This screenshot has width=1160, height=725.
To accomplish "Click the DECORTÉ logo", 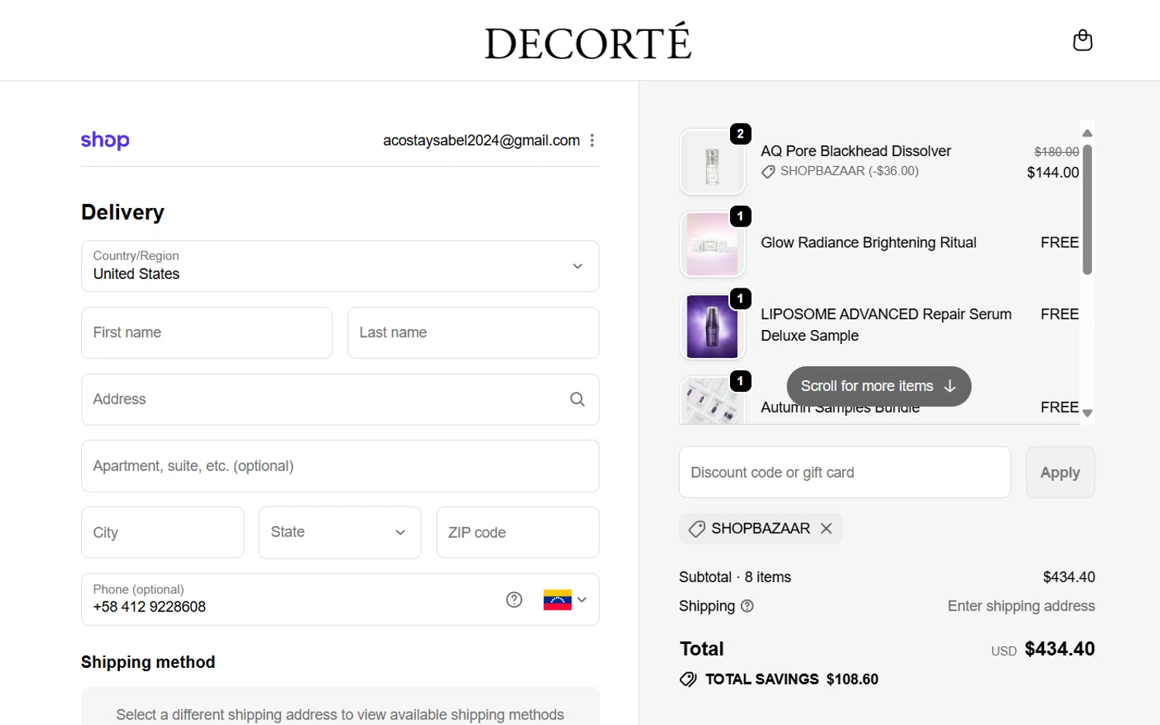I will click(588, 42).
